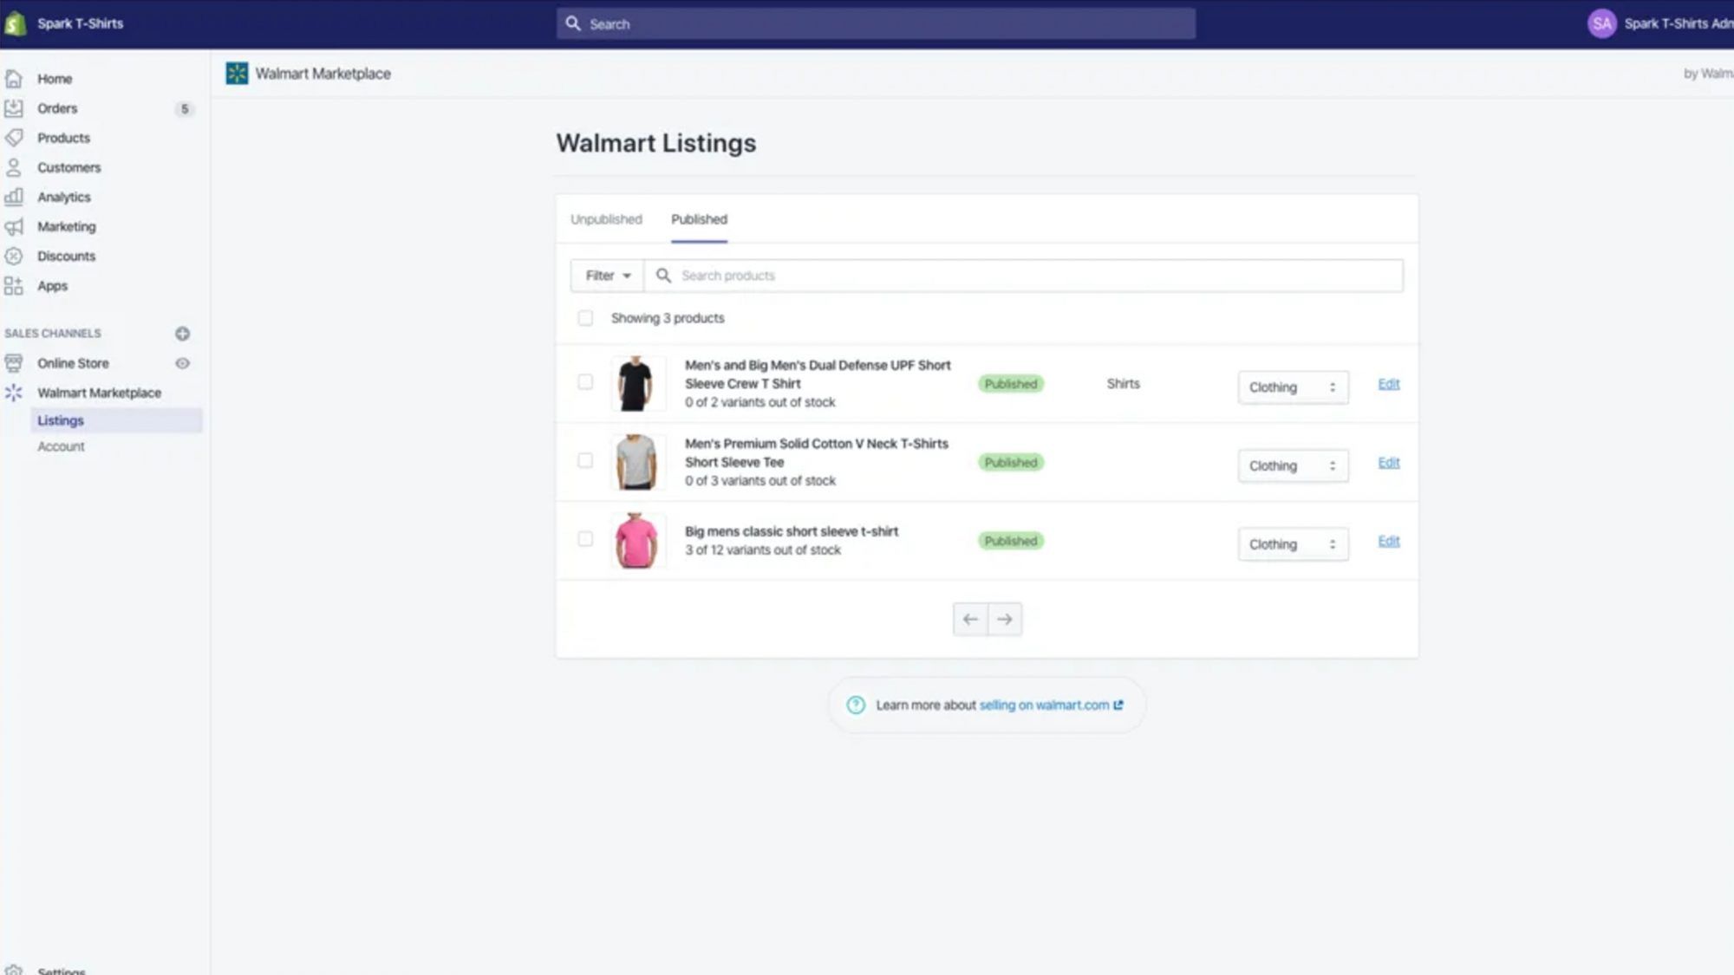Image resolution: width=1734 pixels, height=975 pixels.
Task: Open Products in the sidebar
Action: click(63, 138)
